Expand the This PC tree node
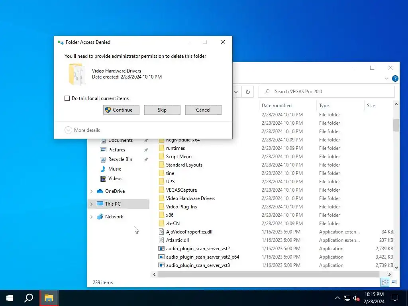This screenshot has width=408, height=306. 92,204
